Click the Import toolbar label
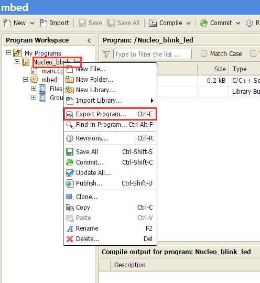The image size is (260, 283). pyautogui.click(x=59, y=23)
